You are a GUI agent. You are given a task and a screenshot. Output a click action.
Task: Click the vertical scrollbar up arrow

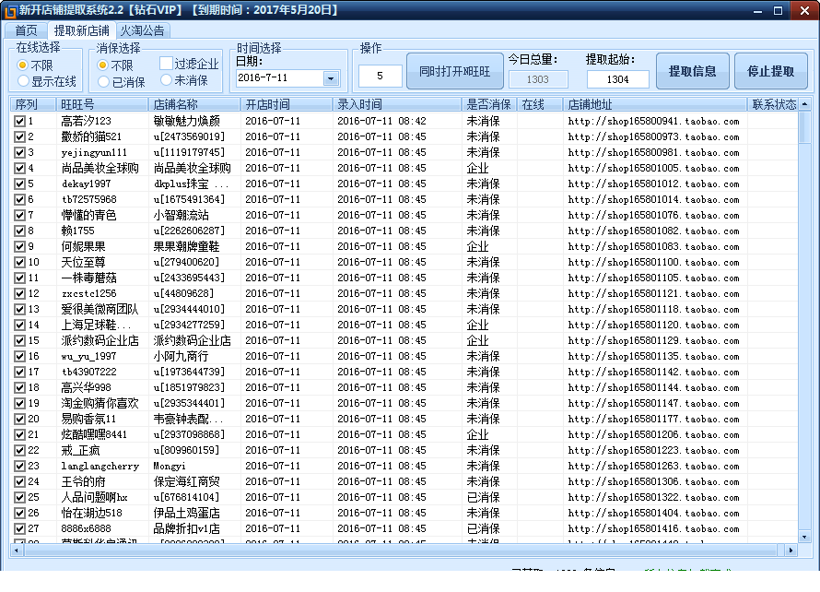click(x=805, y=104)
